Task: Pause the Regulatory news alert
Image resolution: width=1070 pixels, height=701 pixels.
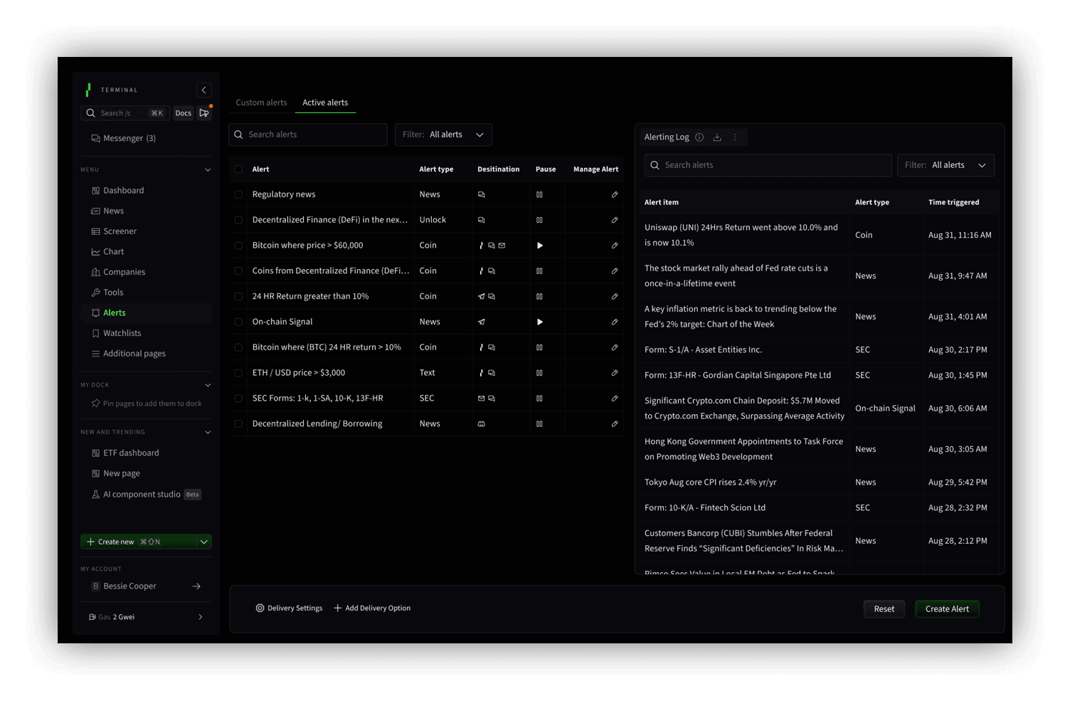Action: coord(539,194)
